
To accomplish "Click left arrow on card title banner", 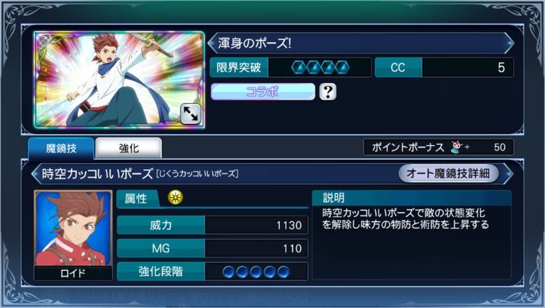I will tap(212, 43).
